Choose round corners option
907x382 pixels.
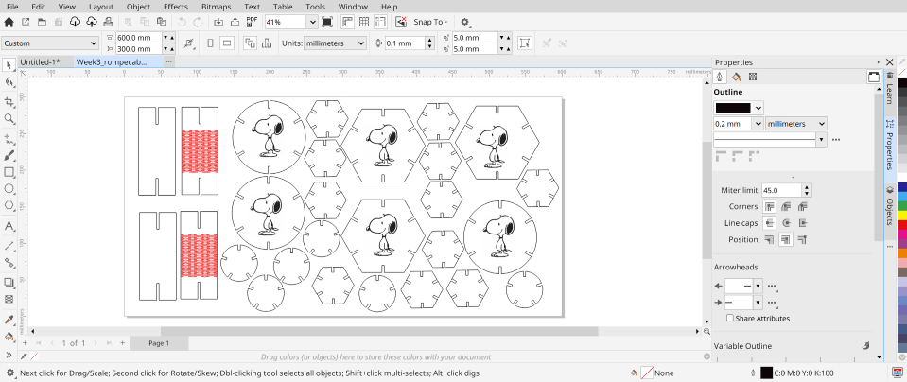(x=786, y=206)
